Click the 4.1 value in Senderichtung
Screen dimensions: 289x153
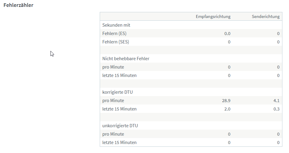pos(276,101)
